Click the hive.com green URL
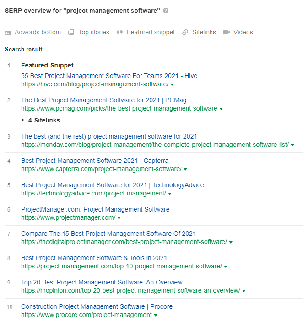This screenshot has height=334, width=303. [x=95, y=84]
